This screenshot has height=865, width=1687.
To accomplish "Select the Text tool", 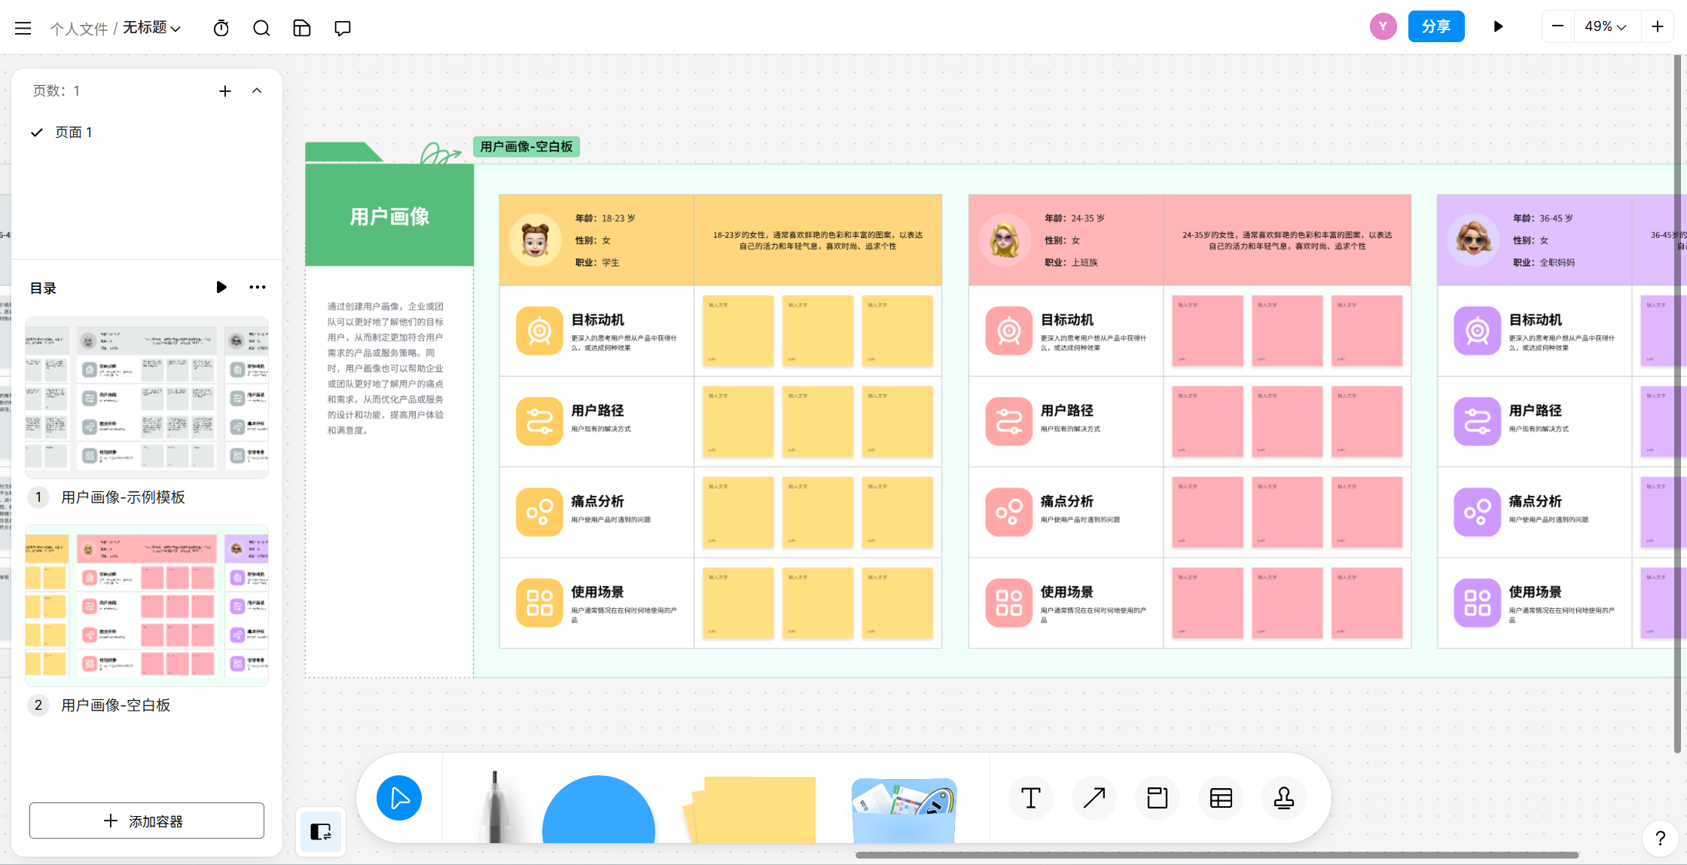I will pyautogui.click(x=1030, y=798).
